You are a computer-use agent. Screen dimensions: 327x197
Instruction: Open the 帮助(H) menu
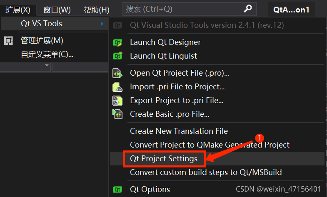(x=97, y=10)
